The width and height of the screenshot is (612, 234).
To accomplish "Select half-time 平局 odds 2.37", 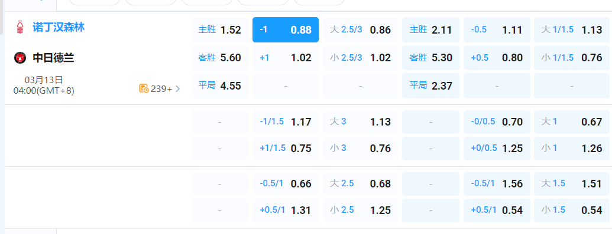I will click(431, 85).
